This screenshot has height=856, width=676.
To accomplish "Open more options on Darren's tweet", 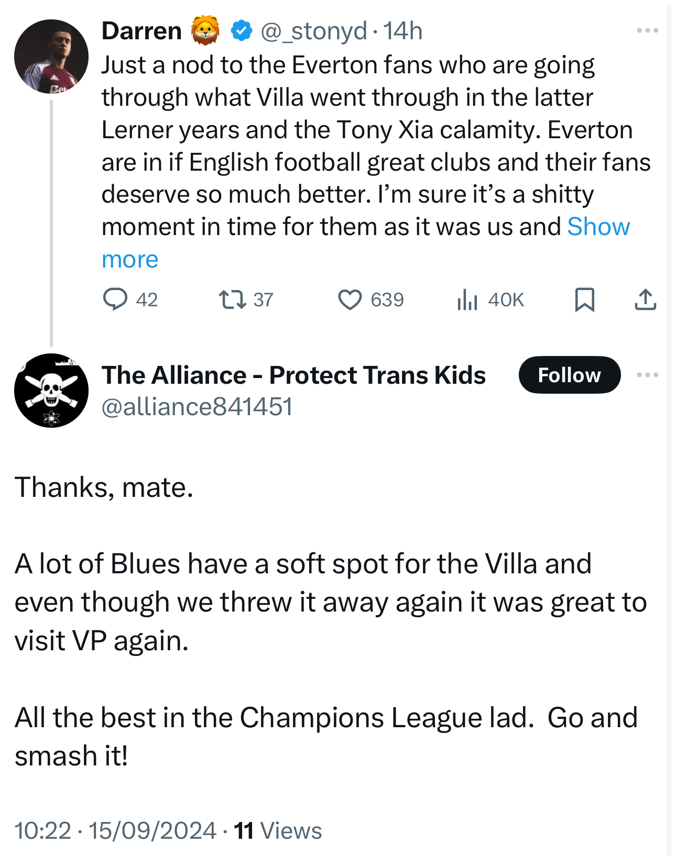I will coord(647,30).
